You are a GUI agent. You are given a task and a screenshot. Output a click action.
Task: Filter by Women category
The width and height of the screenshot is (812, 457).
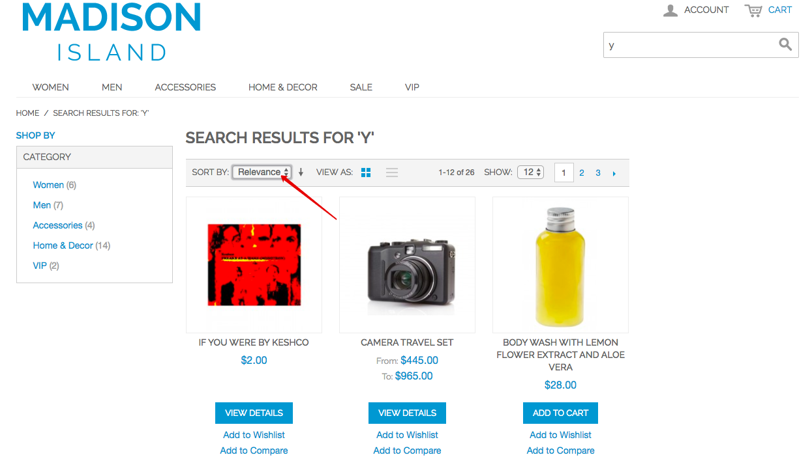[x=48, y=185]
